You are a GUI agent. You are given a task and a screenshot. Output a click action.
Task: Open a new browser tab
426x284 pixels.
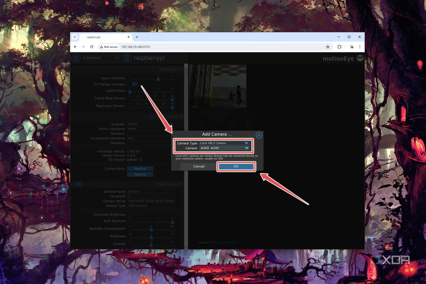pos(137,37)
